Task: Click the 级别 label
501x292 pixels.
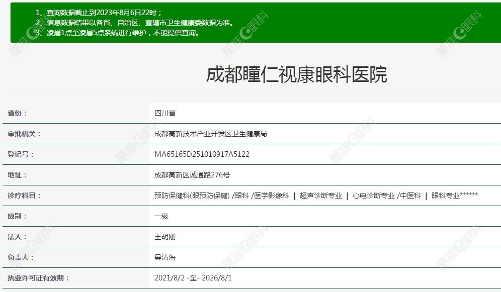Action: click(17, 217)
